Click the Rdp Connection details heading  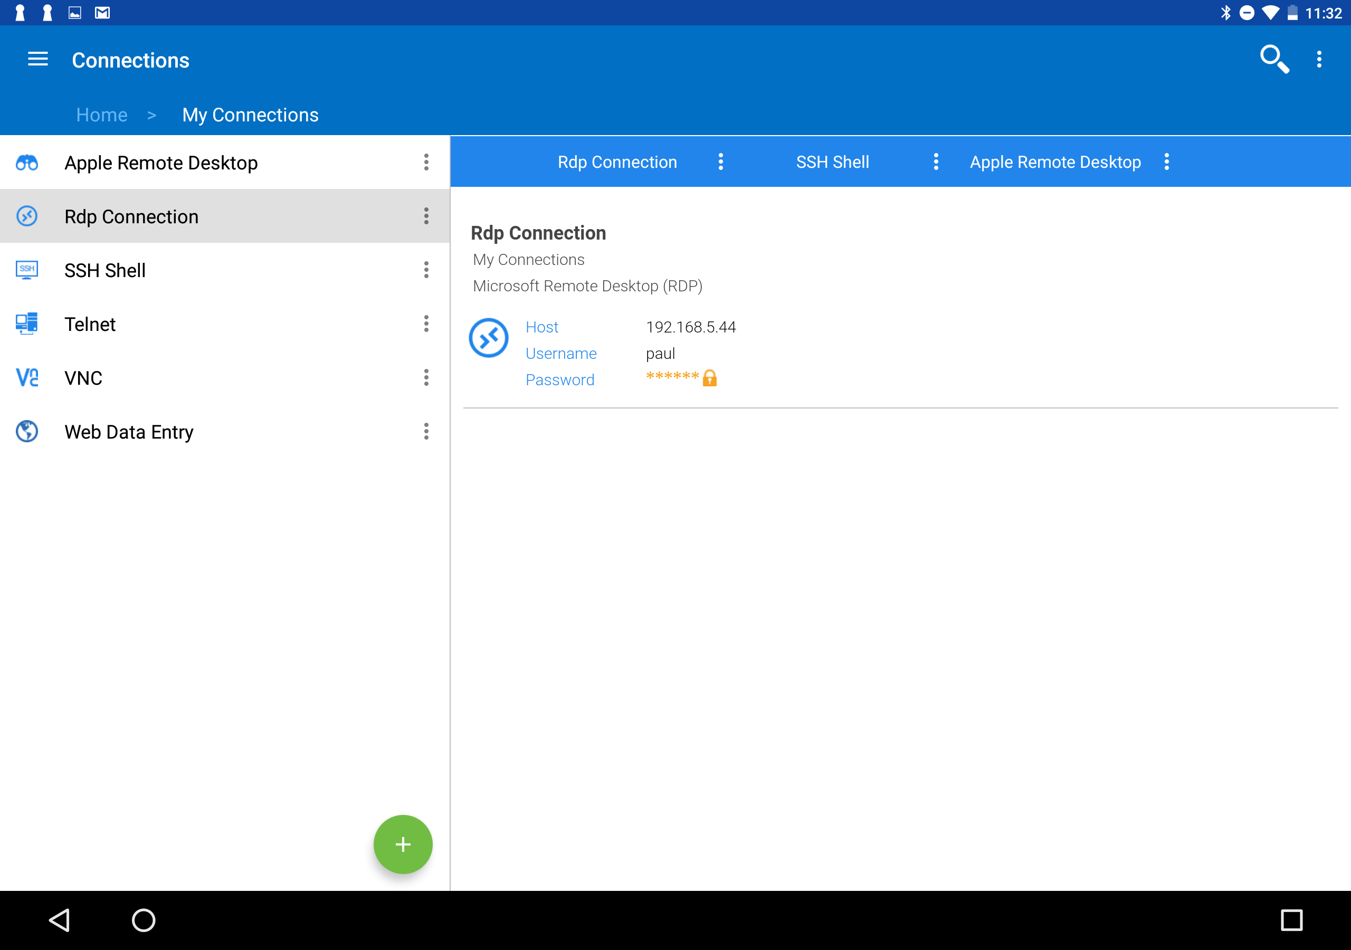538,233
